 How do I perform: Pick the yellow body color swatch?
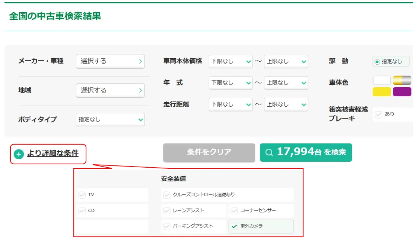point(382,92)
